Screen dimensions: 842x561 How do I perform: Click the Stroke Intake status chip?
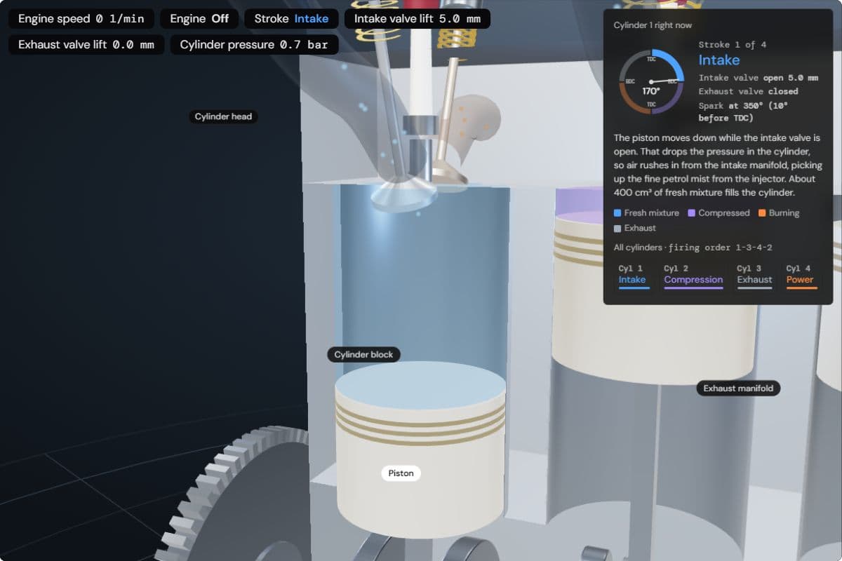(x=291, y=19)
